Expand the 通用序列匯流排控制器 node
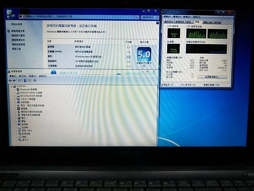The width and height of the screenshot is (254, 191). (x=15, y=112)
